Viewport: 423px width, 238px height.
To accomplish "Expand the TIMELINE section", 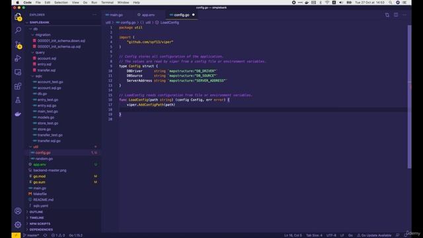I will click(37, 218).
